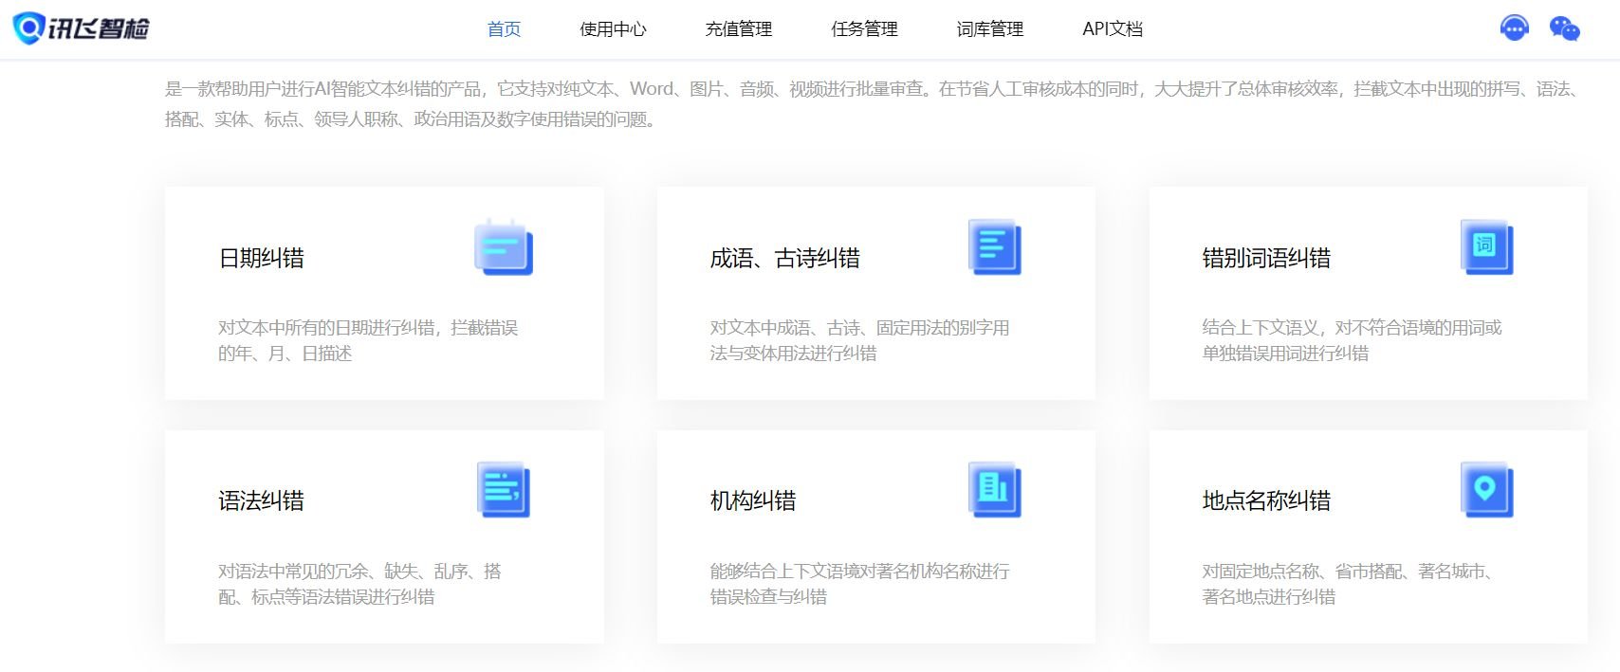Screen dimensions: 1620x672
Task: Click the WeChat icon in header
Action: pyautogui.click(x=1564, y=29)
